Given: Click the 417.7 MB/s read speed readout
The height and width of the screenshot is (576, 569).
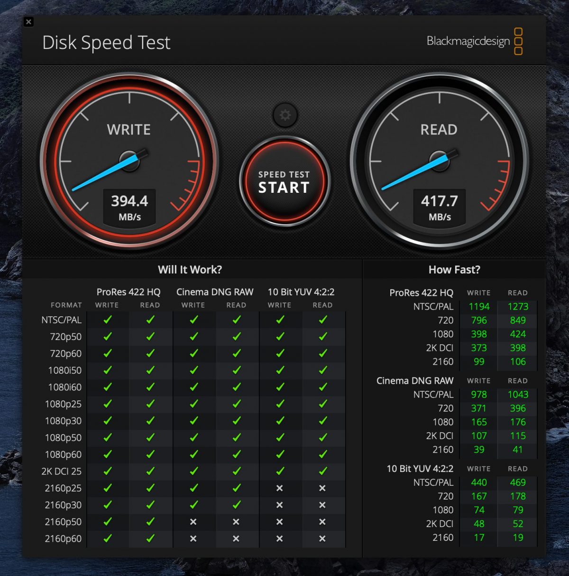Looking at the screenshot, I should [440, 208].
